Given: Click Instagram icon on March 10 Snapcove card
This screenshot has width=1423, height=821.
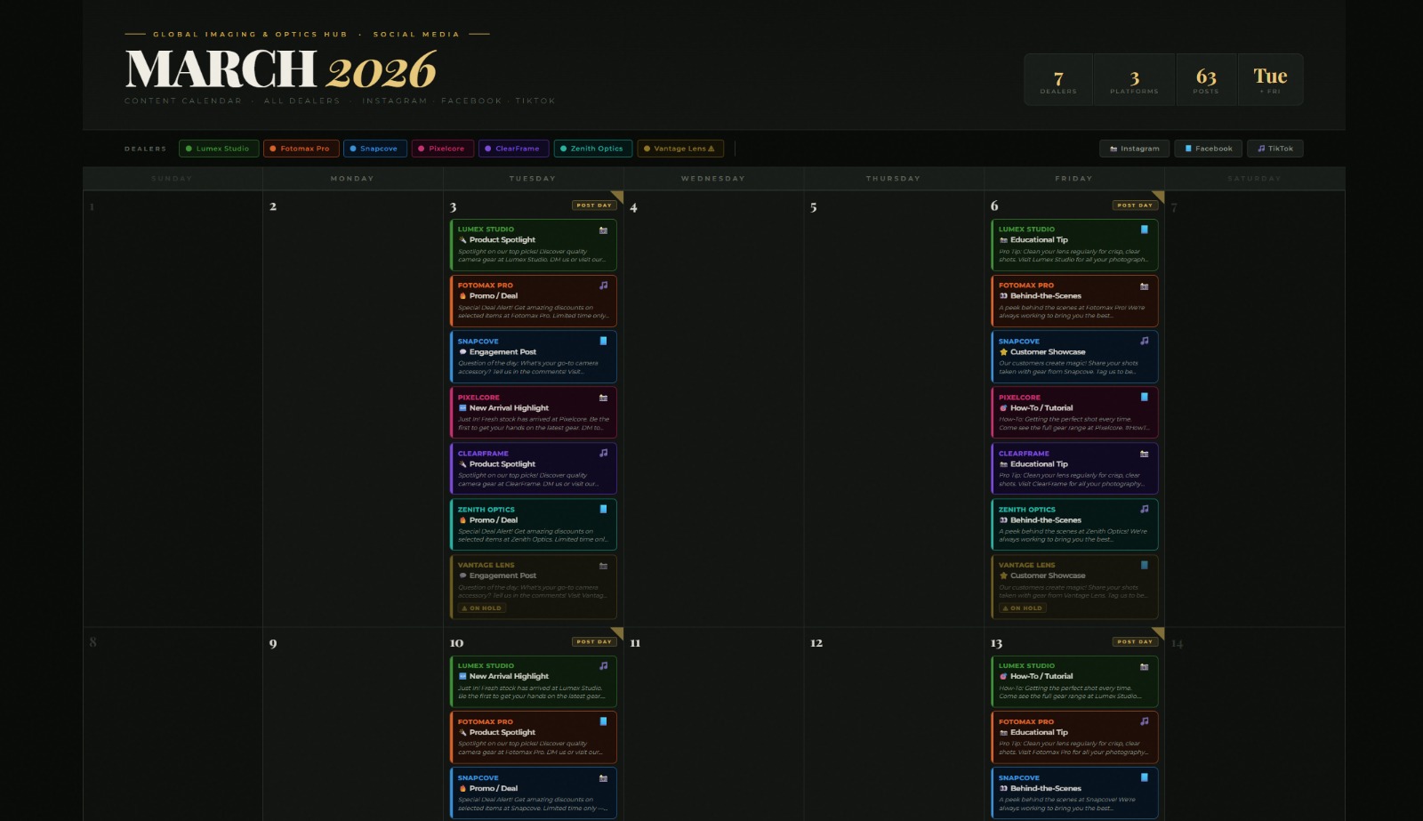Looking at the screenshot, I should [603, 777].
